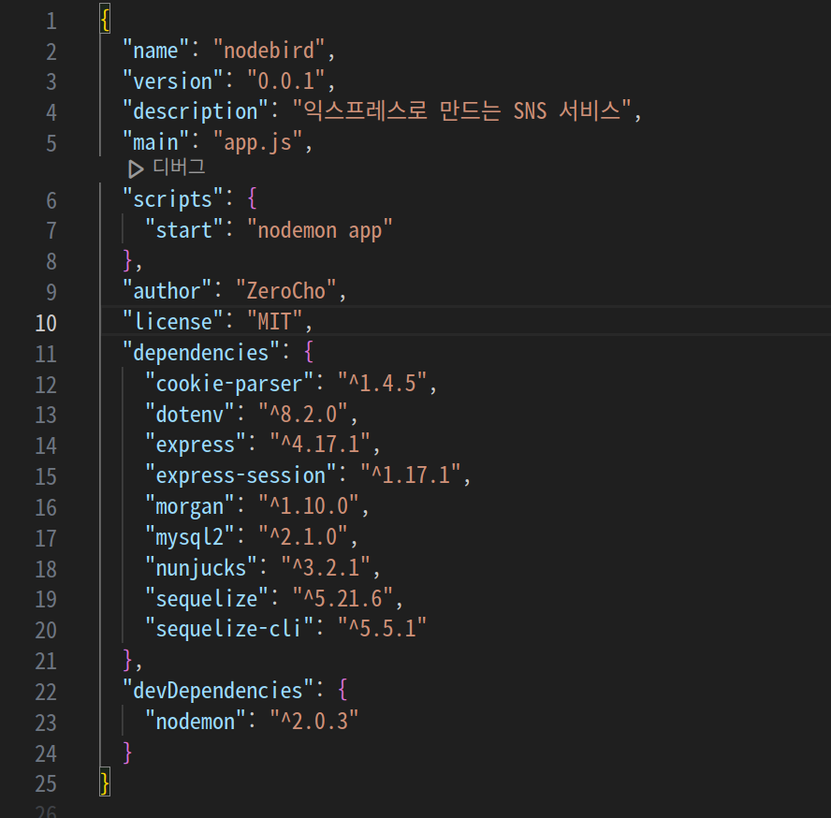Click the "^3.2.1" version string

(x=326, y=567)
